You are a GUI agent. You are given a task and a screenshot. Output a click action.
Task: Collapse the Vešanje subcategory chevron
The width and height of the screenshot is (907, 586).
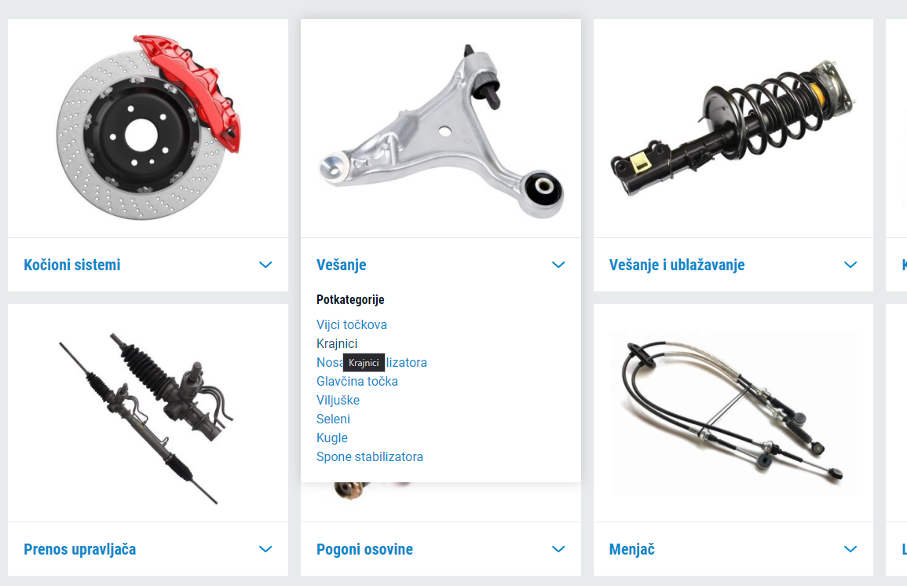pos(558,265)
